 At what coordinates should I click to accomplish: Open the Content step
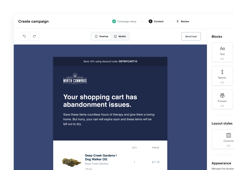tap(156, 21)
